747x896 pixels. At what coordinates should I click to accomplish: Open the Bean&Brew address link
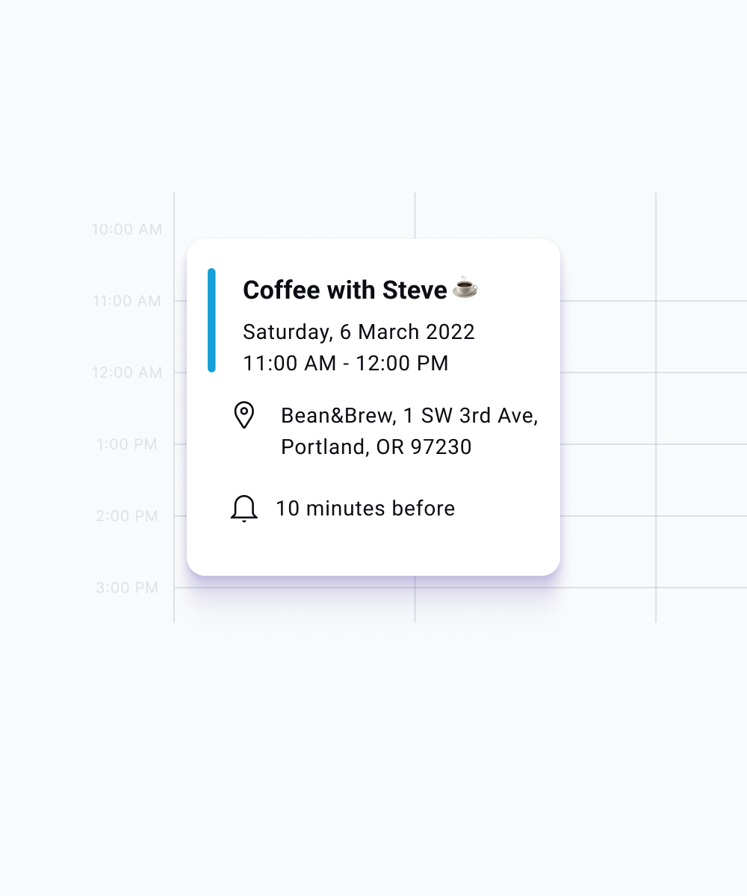click(409, 416)
